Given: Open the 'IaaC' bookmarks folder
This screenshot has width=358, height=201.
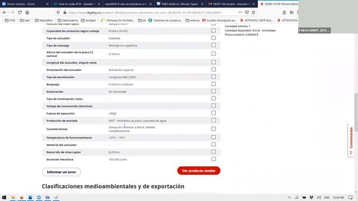Looking at the screenshot, I should (x=25, y=20).
